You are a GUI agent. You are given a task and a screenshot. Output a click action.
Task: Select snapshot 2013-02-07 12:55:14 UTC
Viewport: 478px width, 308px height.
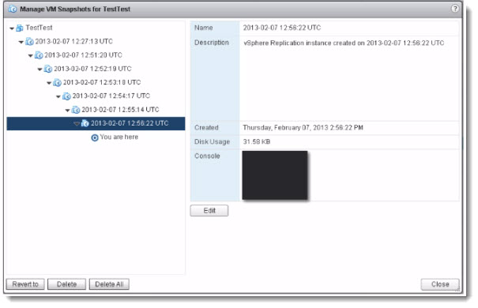[x=120, y=110]
